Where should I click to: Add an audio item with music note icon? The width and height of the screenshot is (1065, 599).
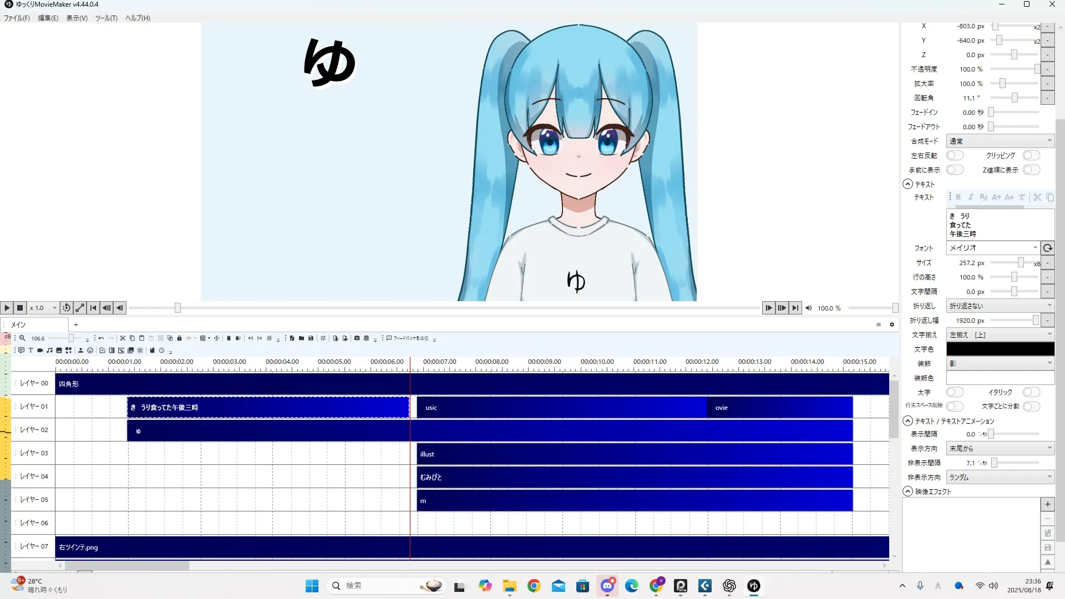click(x=49, y=350)
